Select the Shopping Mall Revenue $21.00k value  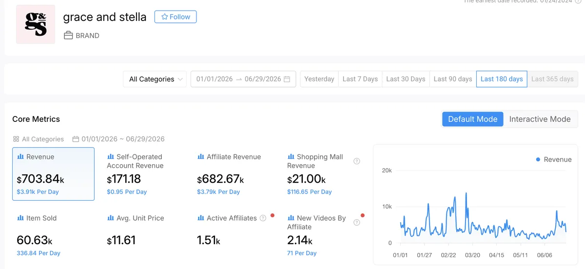306,179
